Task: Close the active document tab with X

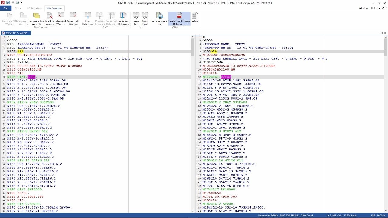Action: [385, 33]
